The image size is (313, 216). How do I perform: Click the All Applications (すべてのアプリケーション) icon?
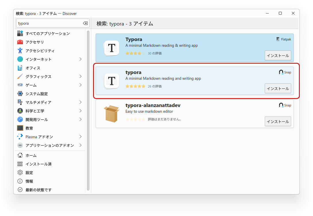tap(20, 33)
